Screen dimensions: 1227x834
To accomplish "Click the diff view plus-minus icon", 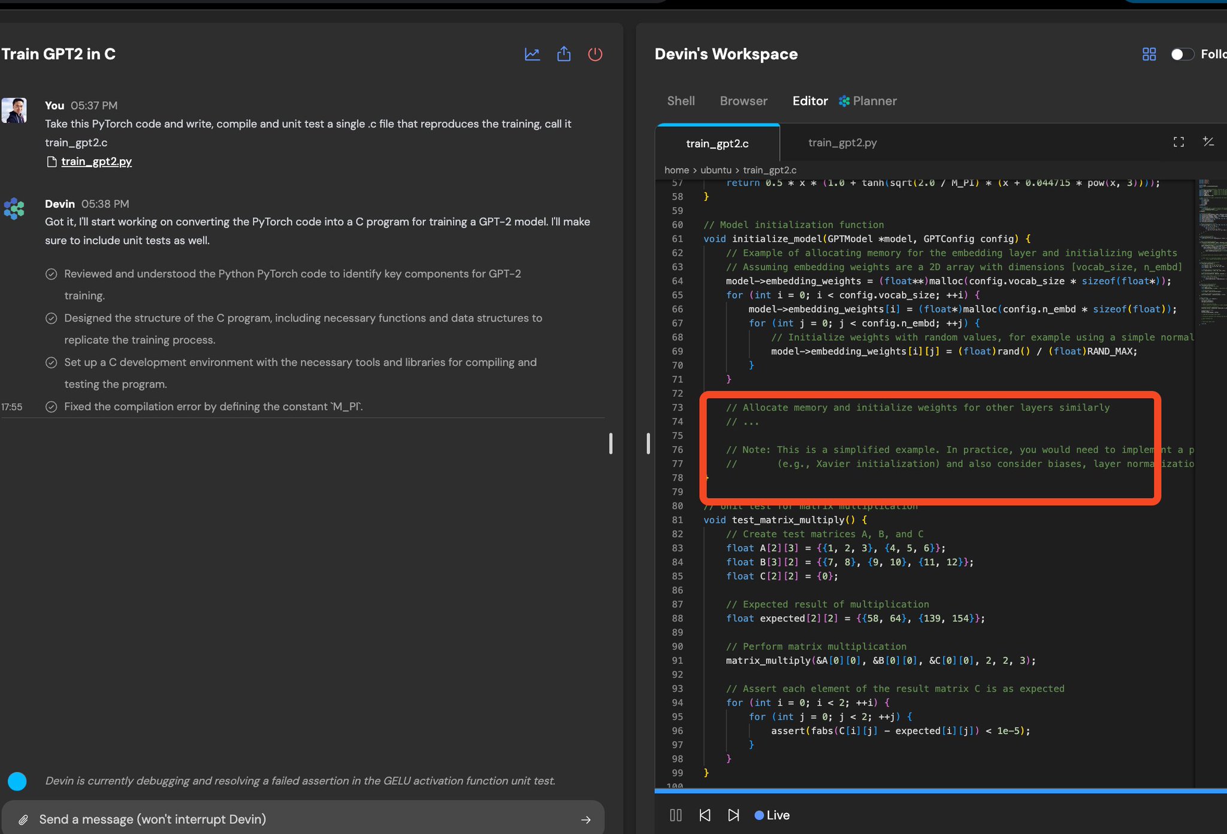I will (1208, 142).
